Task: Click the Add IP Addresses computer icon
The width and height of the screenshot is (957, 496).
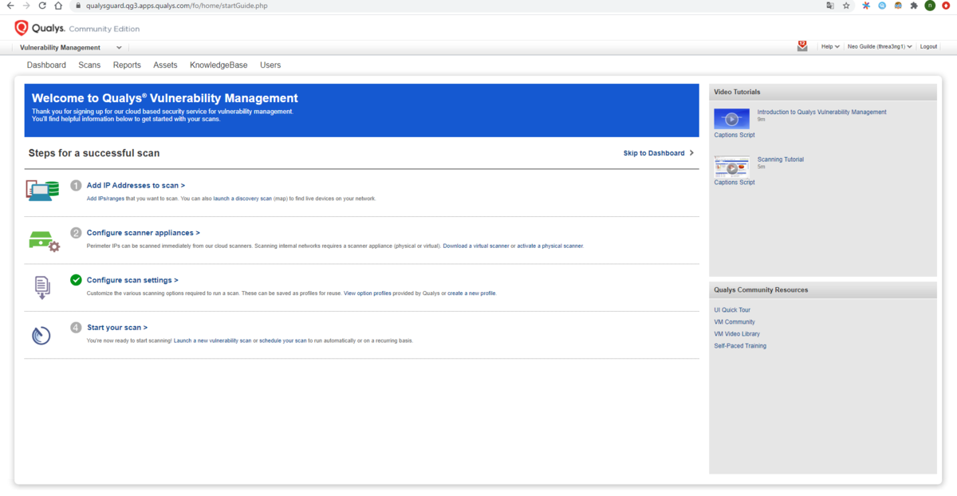Action: pyautogui.click(x=41, y=191)
